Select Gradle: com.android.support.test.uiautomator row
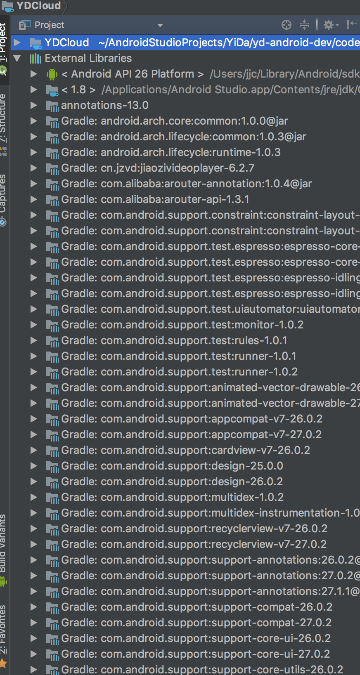Image resolution: width=360 pixels, height=675 pixels. 185,309
